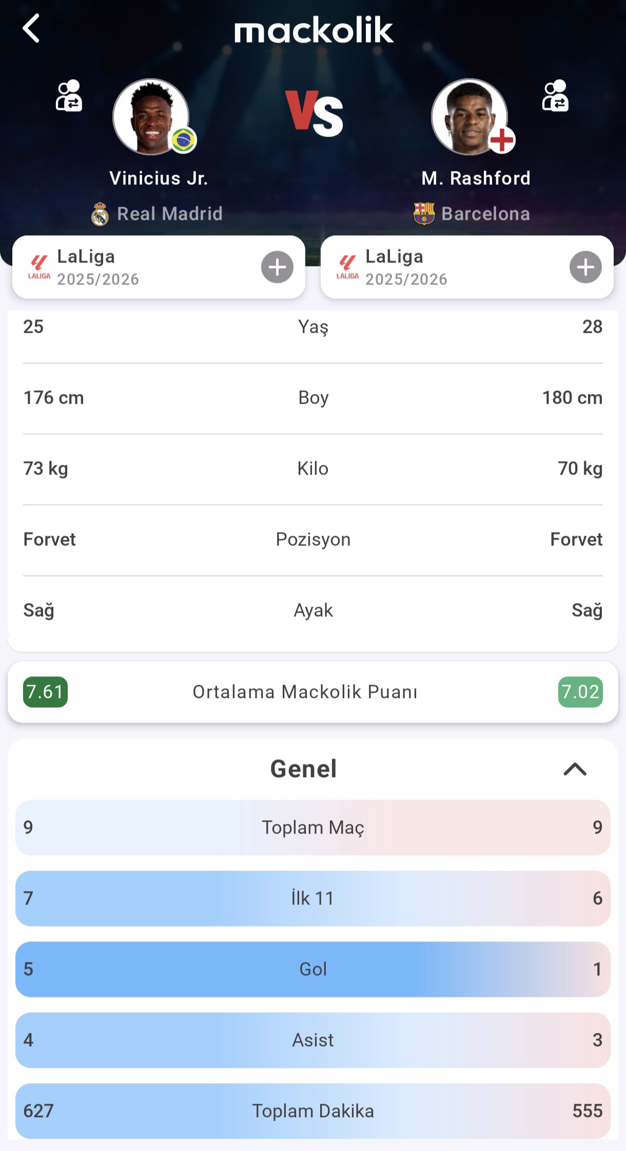Tap the Gol comparison bar

313,969
